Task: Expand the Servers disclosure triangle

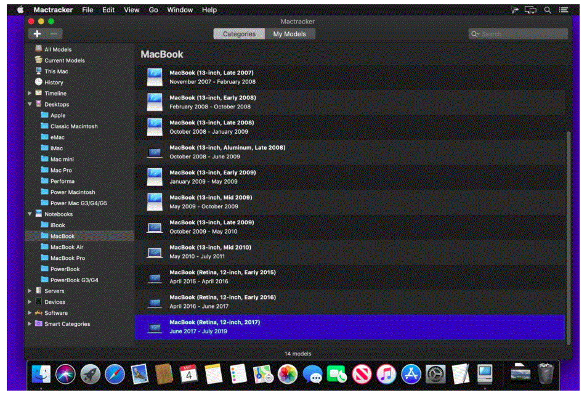Action: coord(30,291)
